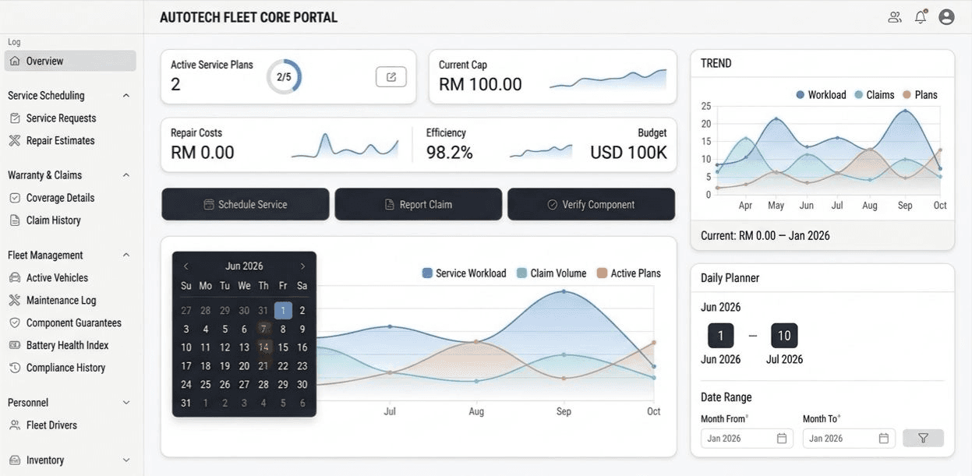Click the Current Cap sparkline chart

tap(608, 79)
